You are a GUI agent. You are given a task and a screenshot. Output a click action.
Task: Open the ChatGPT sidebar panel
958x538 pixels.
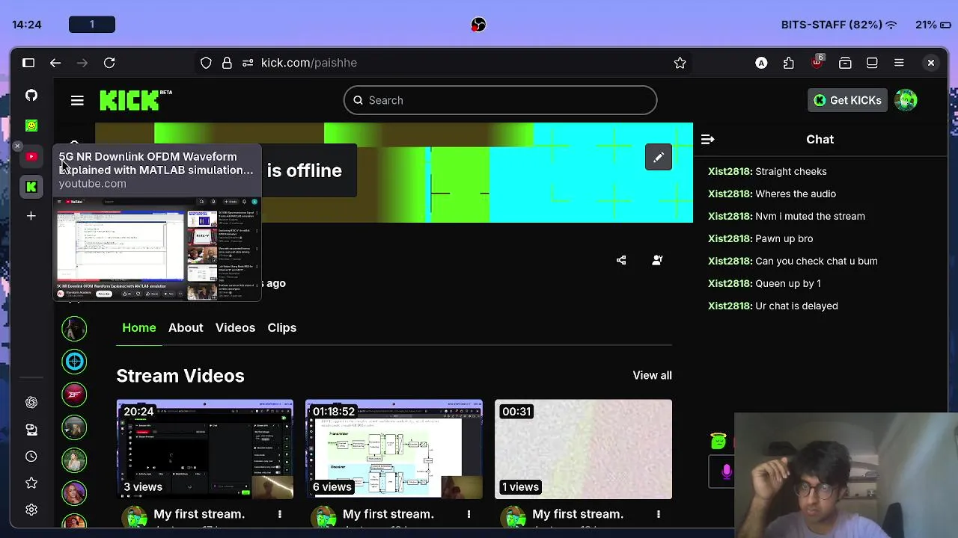click(31, 402)
